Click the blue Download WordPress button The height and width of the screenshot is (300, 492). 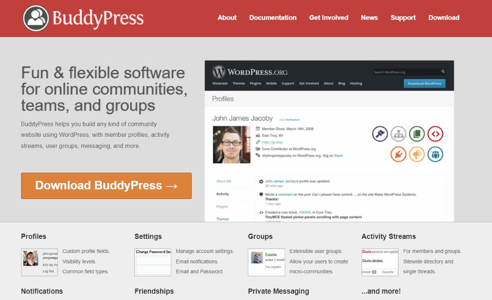pos(424,83)
